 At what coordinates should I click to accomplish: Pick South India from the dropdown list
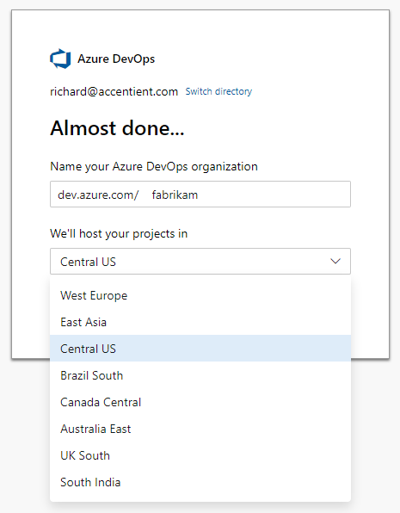(x=200, y=482)
